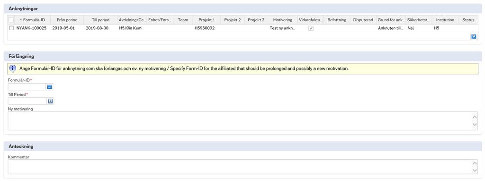Click the Grund för ank... column header
This screenshot has height=181, width=485.
pos(391,20)
